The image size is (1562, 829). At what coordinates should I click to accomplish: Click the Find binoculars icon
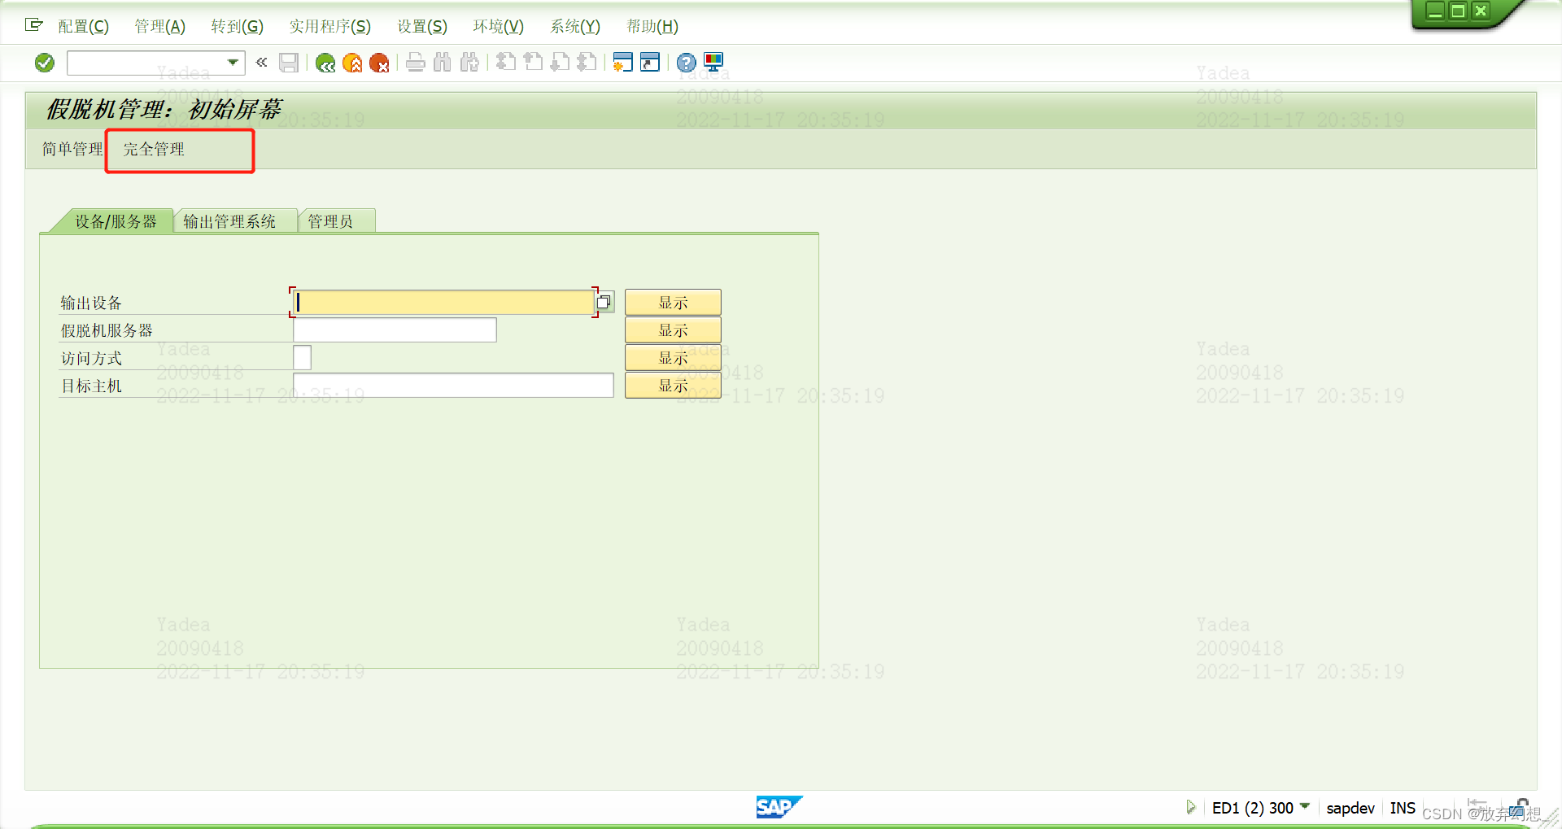[x=443, y=63]
